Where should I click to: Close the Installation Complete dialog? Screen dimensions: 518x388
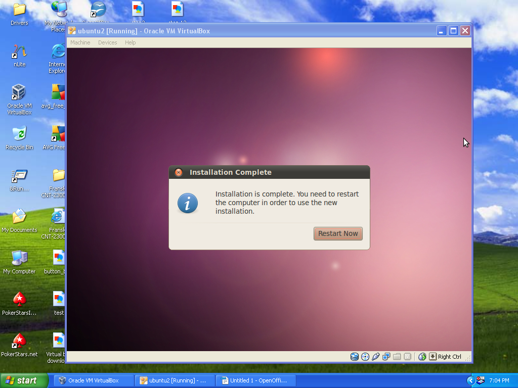pyautogui.click(x=179, y=172)
